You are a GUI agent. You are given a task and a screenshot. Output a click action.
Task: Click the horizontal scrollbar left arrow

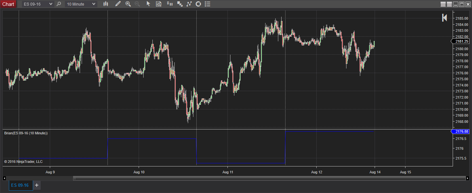[4, 178]
